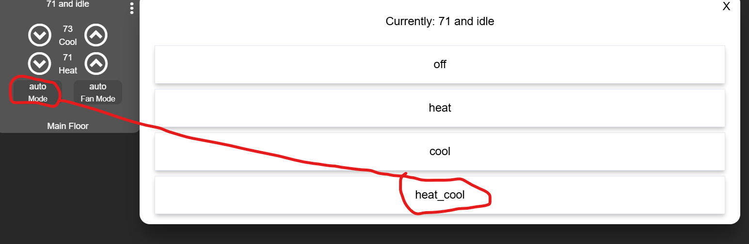
Task: Open the auto Mode selector
Action: pos(37,92)
